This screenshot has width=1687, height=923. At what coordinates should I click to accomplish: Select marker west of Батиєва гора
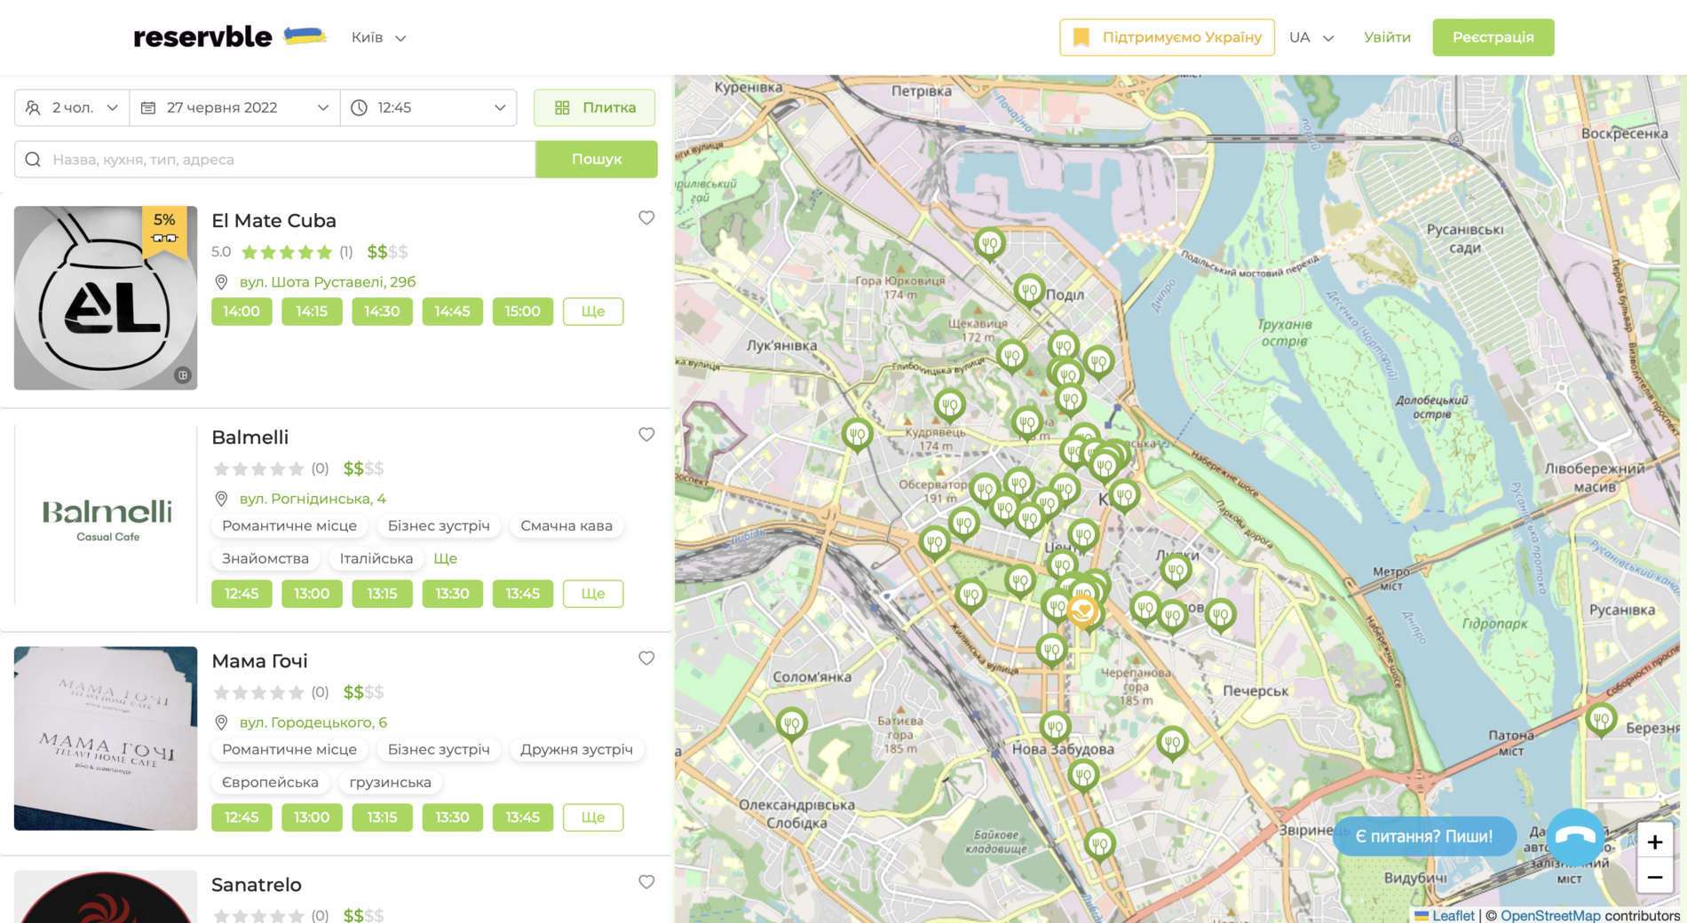pos(791,724)
